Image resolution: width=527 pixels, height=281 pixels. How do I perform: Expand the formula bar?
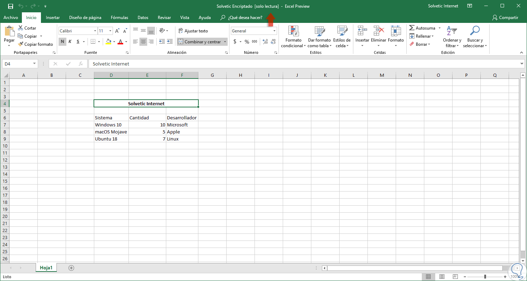tap(522, 64)
